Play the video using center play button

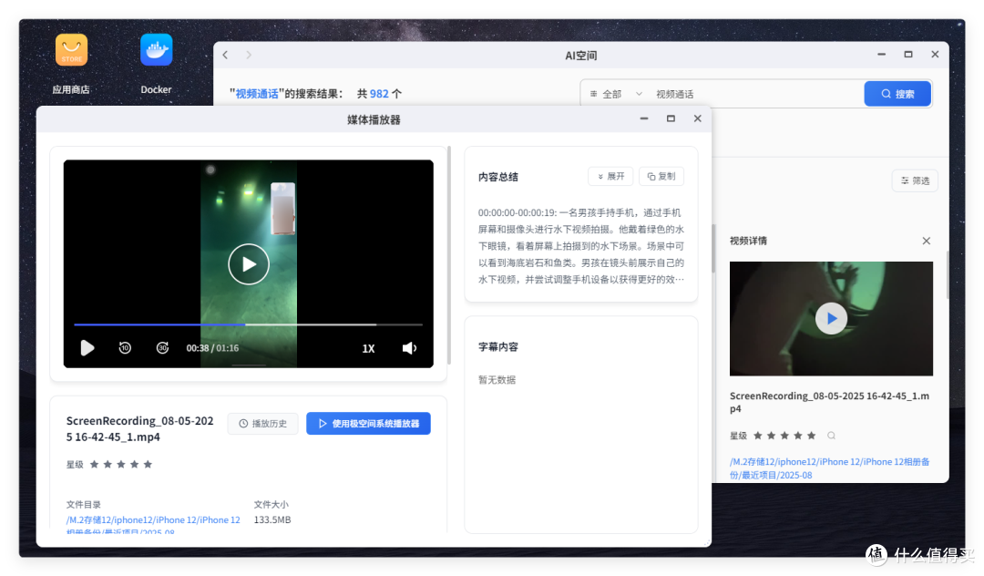click(x=249, y=264)
